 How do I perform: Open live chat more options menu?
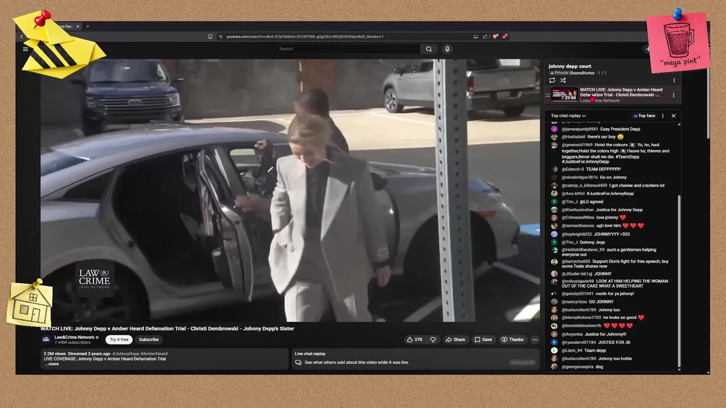(x=662, y=116)
